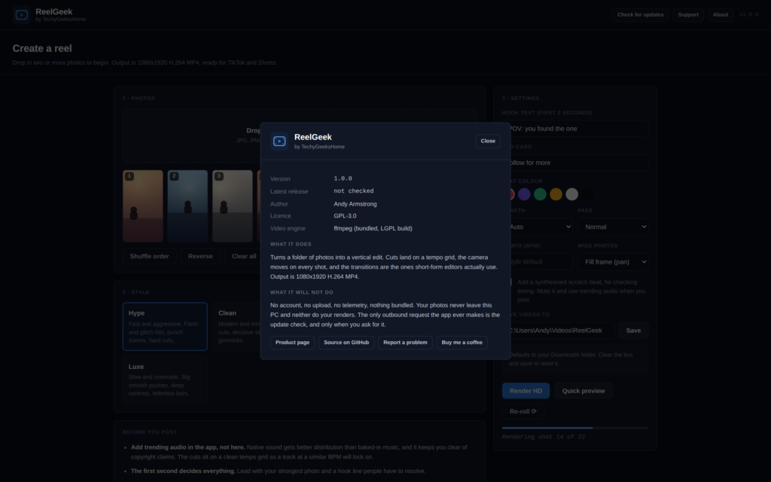
Task: Pick the green text colour swatch
Action: pos(540,194)
